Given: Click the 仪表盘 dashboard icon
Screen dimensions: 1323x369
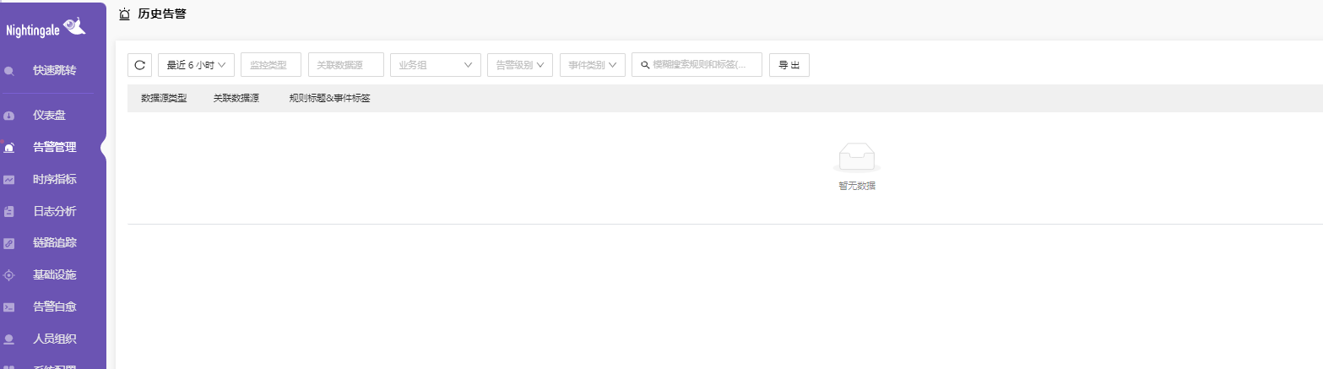Looking at the screenshot, I should (9, 116).
